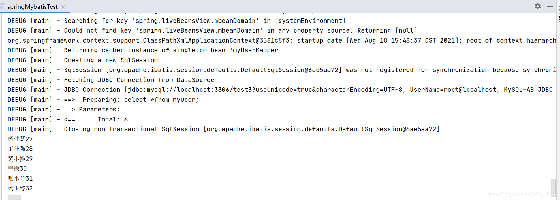The height and width of the screenshot is (200, 560).
Task: Click the output row ending in 30
Action: (17, 168)
